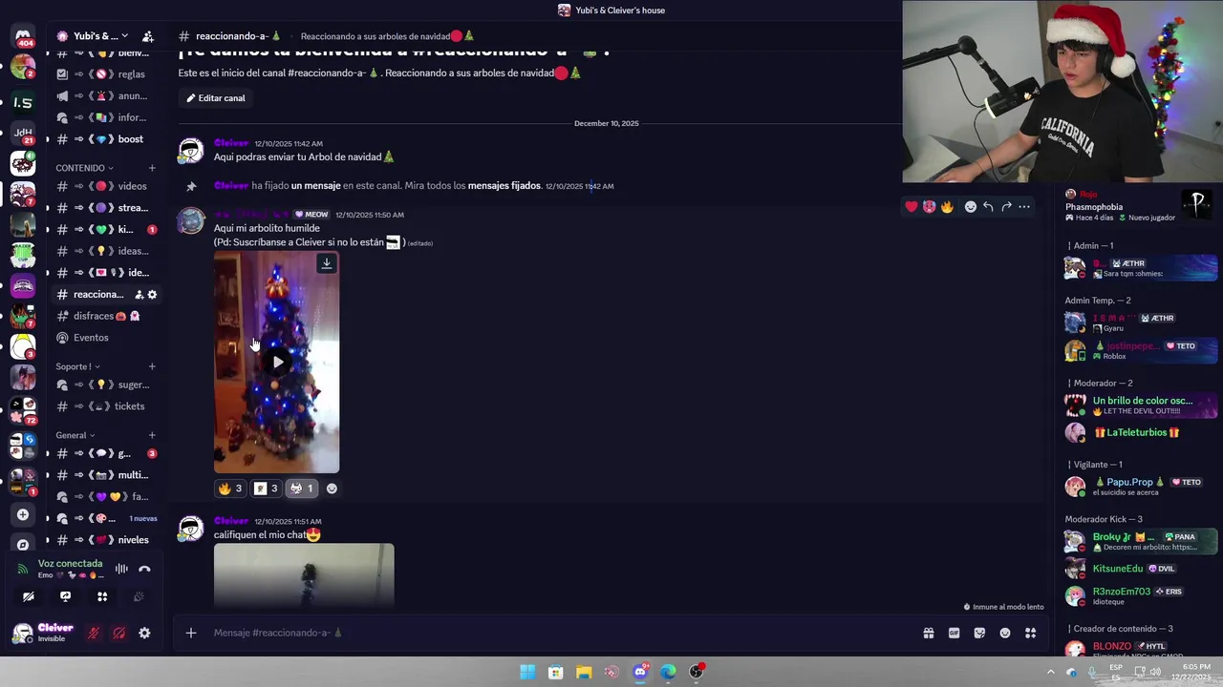Open File Explorer in Windows taskbar
The width and height of the screenshot is (1223, 687).
point(584,672)
